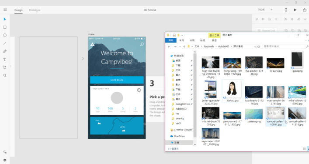Open the Layers panel icon
Image resolution: width=309 pixels, height=164 pixels.
[5, 160]
